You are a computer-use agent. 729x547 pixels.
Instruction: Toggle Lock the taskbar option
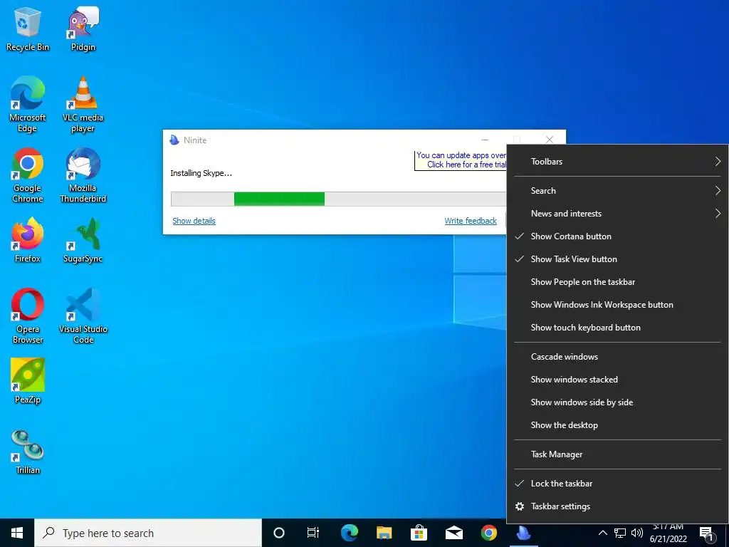tap(617, 484)
